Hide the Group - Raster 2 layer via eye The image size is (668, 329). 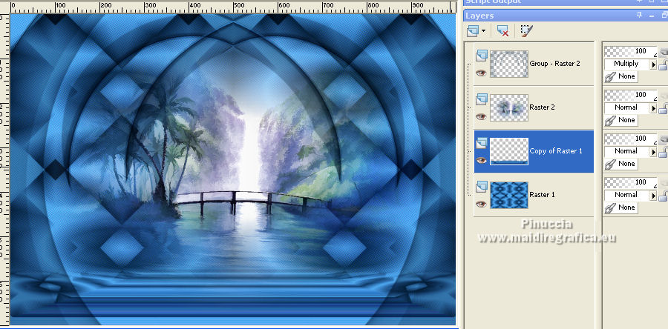(x=482, y=73)
